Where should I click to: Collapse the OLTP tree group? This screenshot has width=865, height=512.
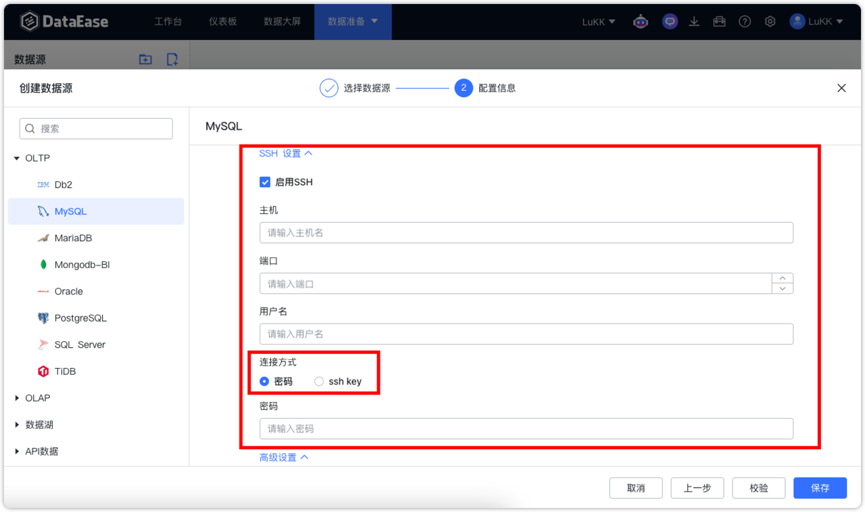(17, 158)
